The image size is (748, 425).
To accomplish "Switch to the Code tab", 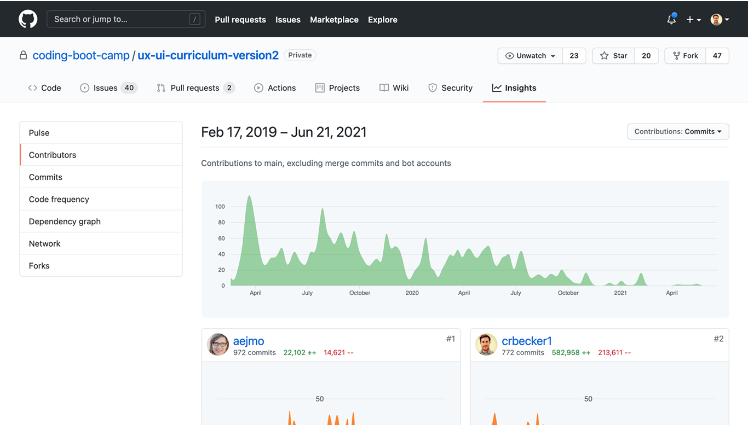I will pos(44,88).
